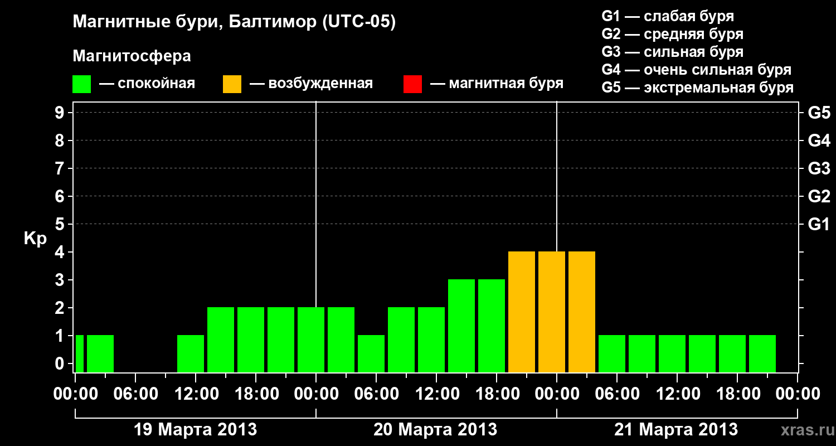Click the first Kp 2 bar on 19 Марта
Viewport: 836px width, 446px height.
[x=221, y=340]
